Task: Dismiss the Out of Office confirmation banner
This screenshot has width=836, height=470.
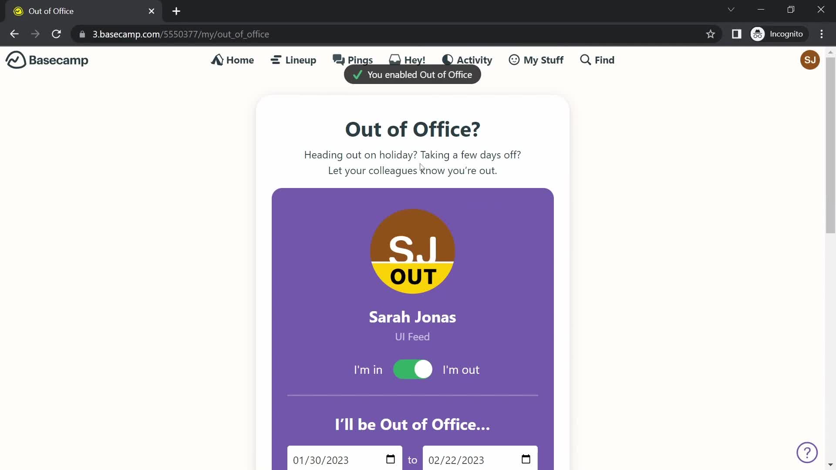Action: pos(412,74)
